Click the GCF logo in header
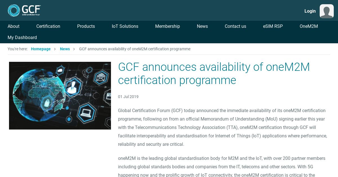 (24, 10)
